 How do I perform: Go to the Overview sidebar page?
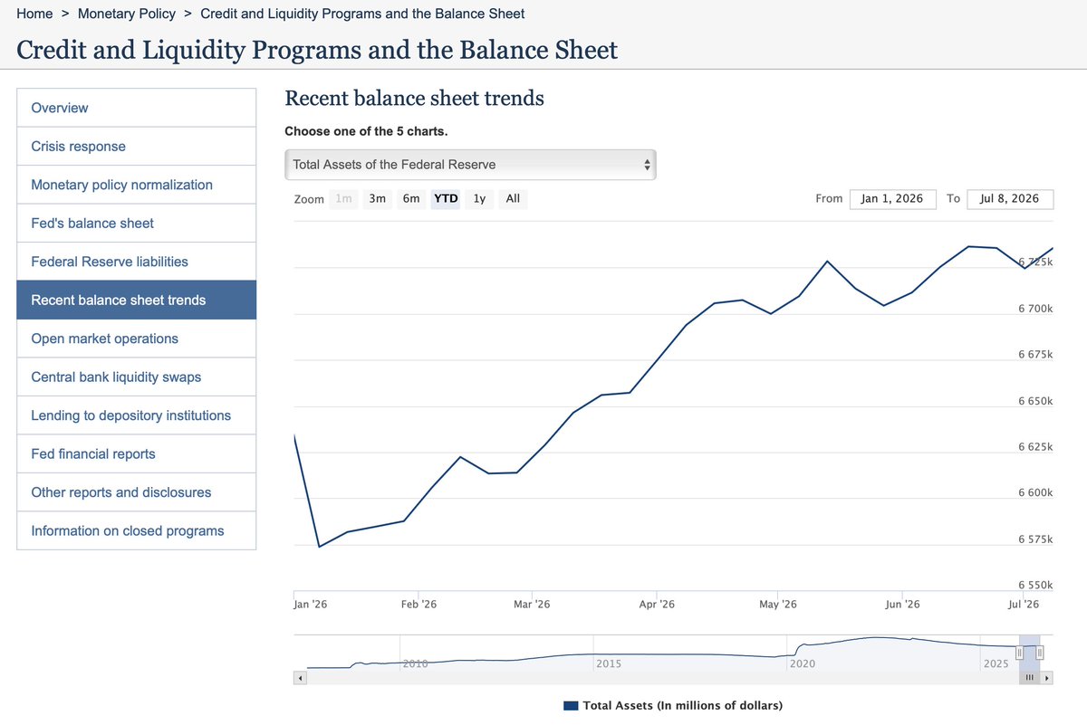(x=137, y=108)
